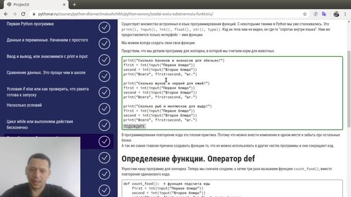Viewport: 351px width, 197px height.
Task: Open a new browser tab
Action: (x=75, y=4)
